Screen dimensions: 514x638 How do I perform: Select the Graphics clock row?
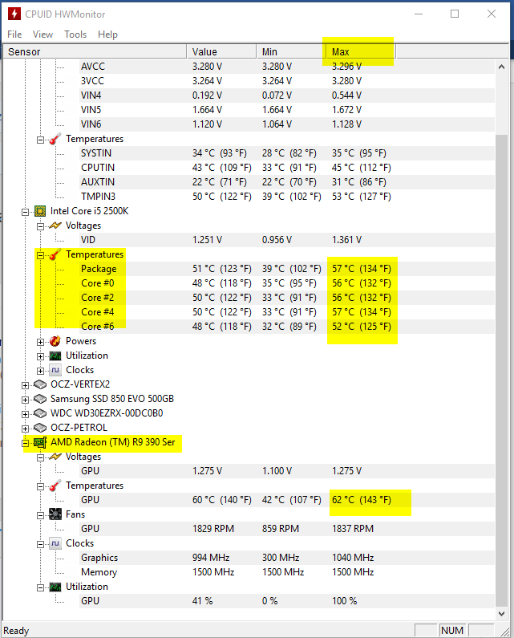287,558
